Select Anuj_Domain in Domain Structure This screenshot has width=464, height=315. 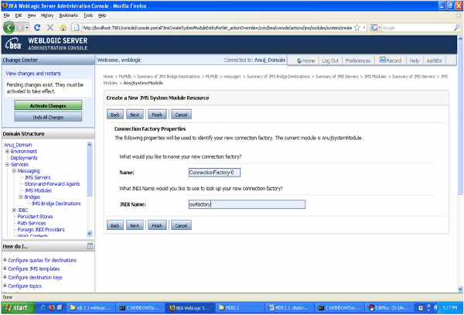coord(18,145)
